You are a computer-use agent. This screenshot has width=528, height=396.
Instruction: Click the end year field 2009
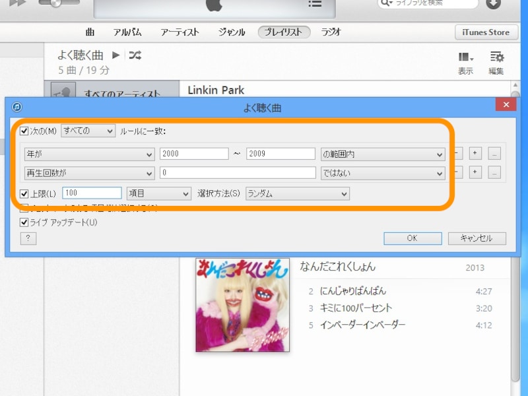click(280, 154)
